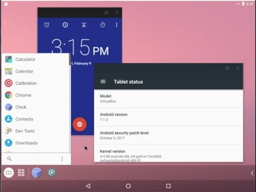Maximize the Tablet status window

(x=227, y=68)
